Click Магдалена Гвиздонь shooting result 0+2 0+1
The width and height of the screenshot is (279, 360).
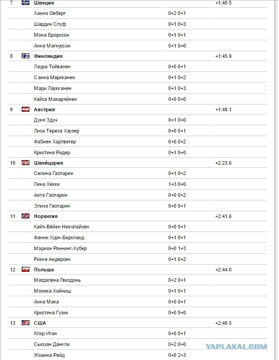click(177, 280)
